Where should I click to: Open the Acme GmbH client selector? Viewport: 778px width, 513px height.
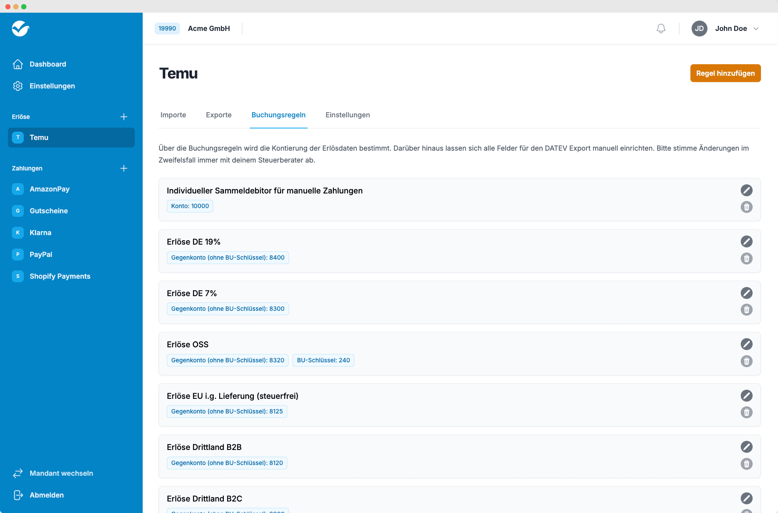(192, 29)
